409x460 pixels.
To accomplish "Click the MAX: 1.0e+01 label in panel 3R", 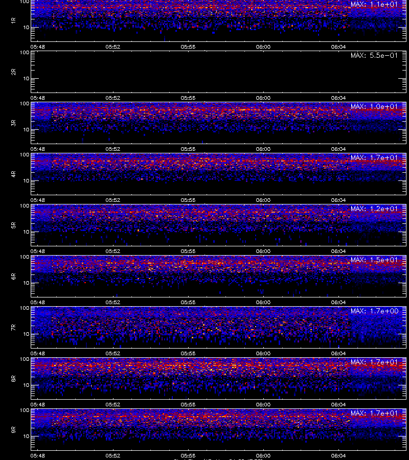I will [374, 106].
